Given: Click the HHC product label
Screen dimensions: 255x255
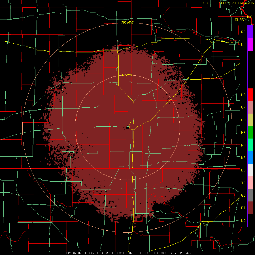Looking at the screenshot, I should pyautogui.click(x=249, y=17).
